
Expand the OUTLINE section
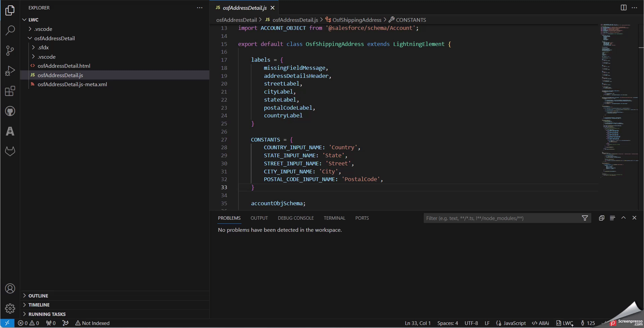tap(38, 295)
